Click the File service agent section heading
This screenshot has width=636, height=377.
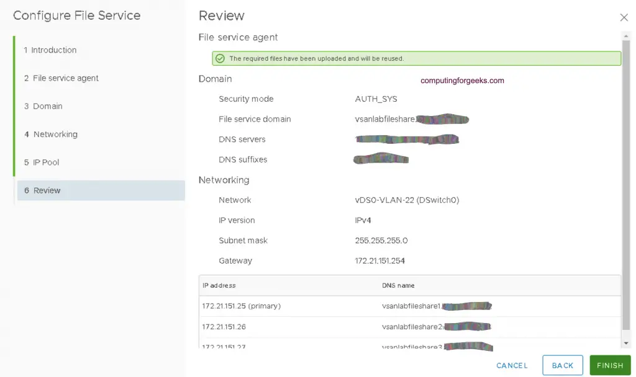(x=238, y=37)
